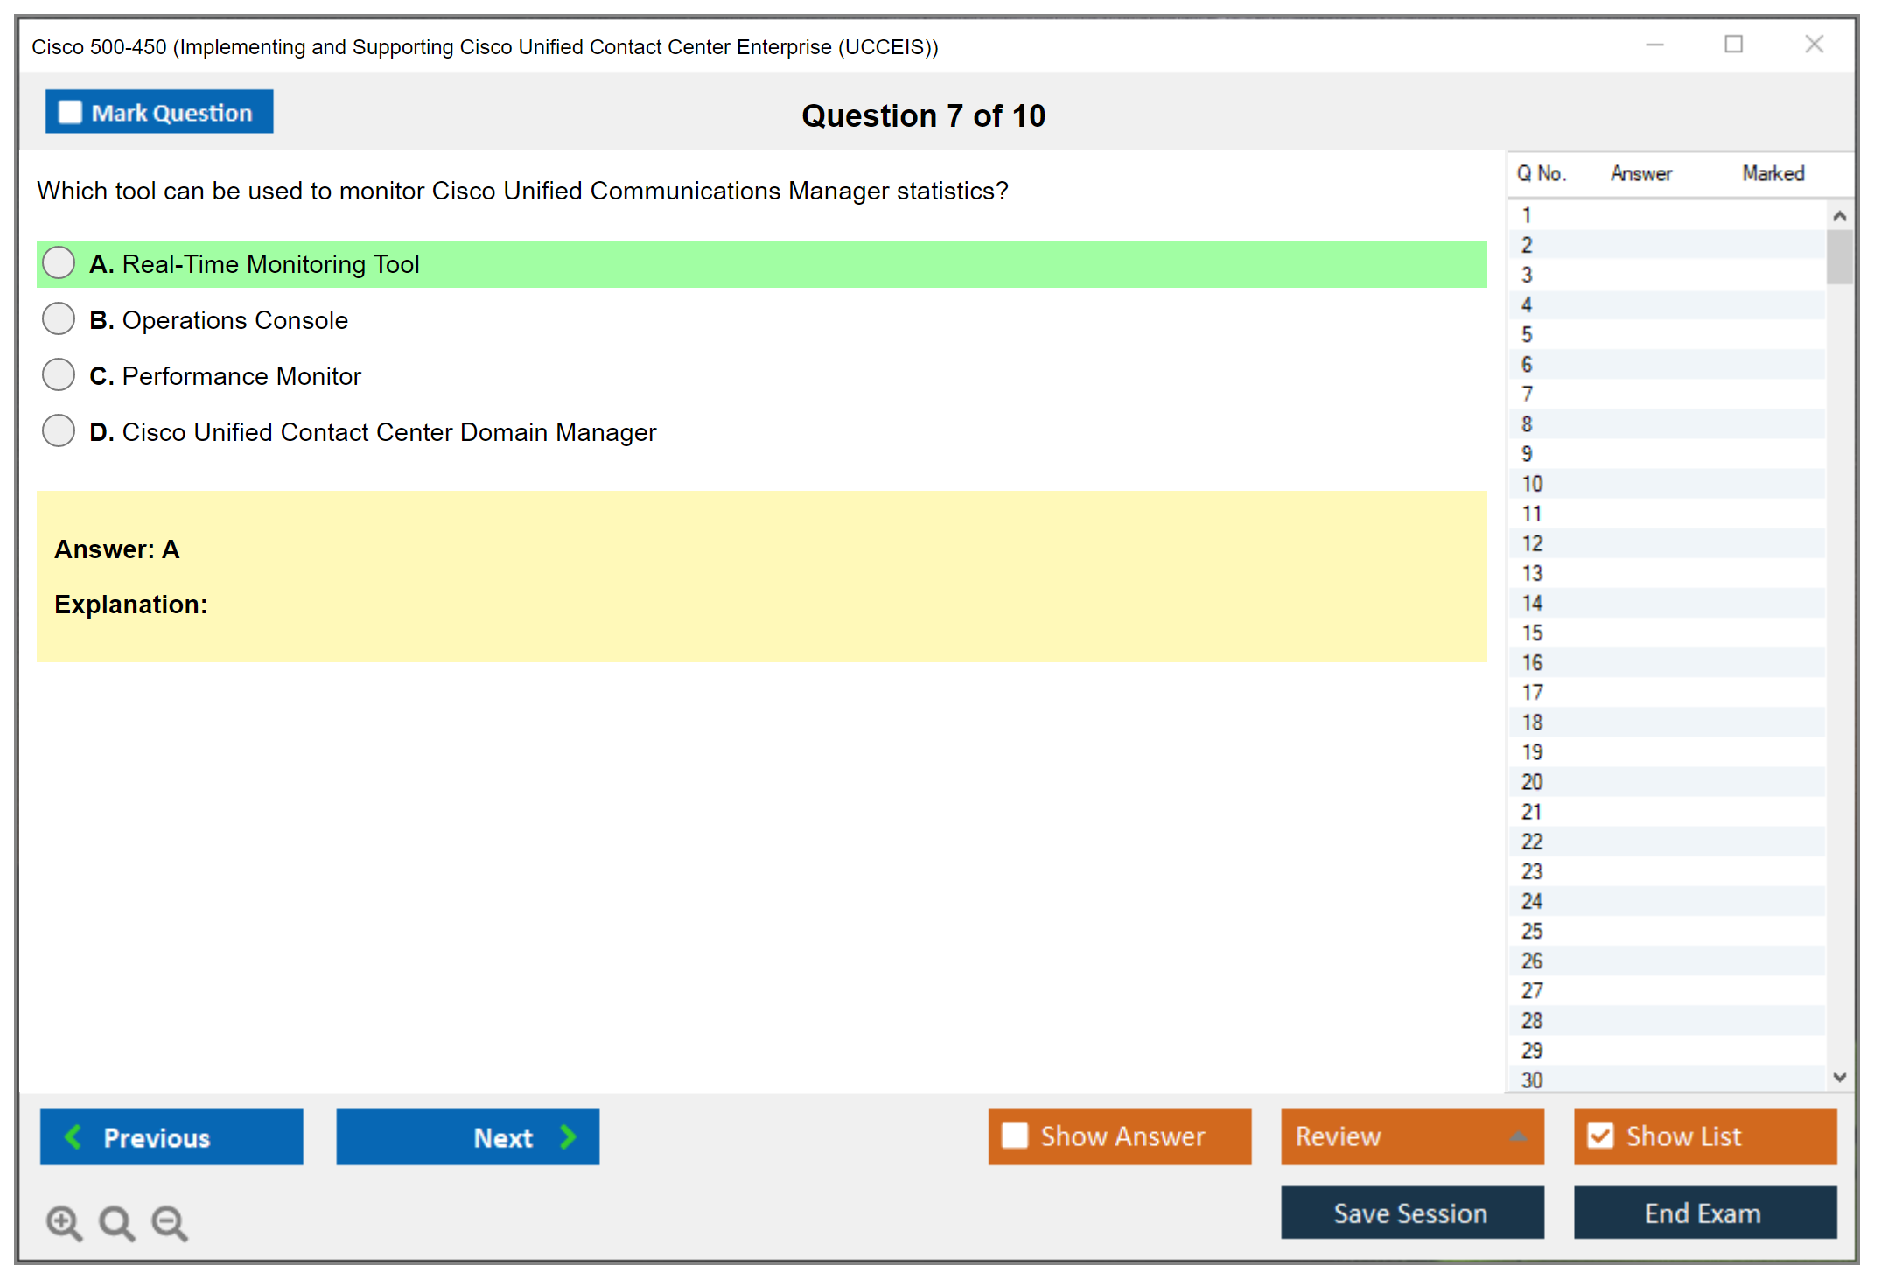Uncheck the Show List checkbox
1881x1286 pixels.
[x=1600, y=1136]
